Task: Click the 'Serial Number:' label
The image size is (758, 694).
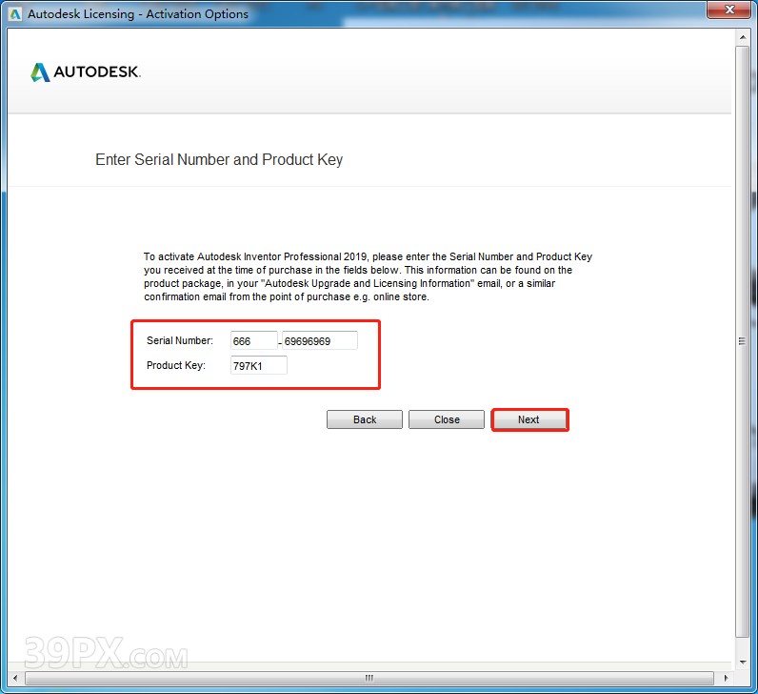Action: 180,340
